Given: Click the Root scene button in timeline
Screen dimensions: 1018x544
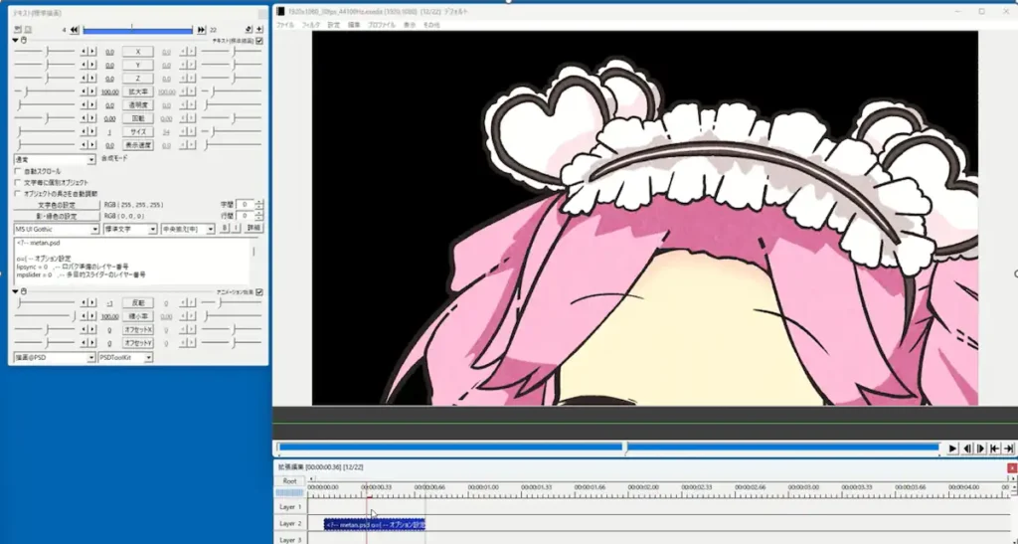Looking at the screenshot, I should pos(289,481).
